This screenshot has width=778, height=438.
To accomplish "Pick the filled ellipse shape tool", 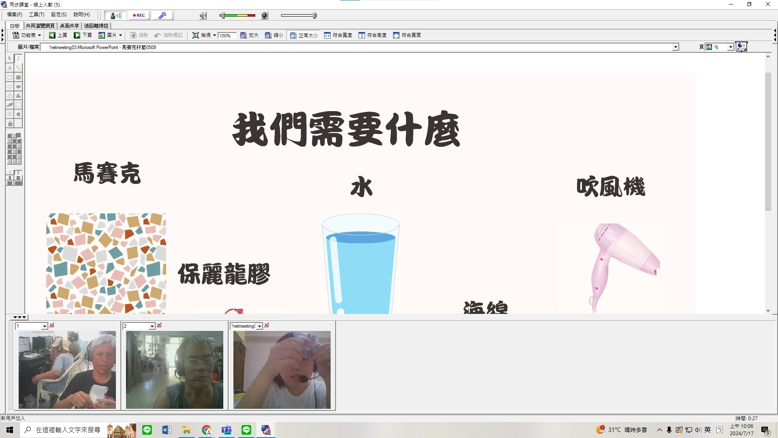I will [x=18, y=87].
